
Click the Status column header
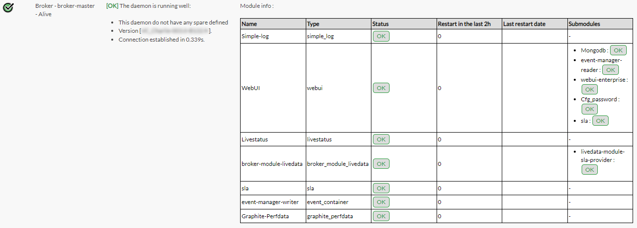[x=380, y=24]
